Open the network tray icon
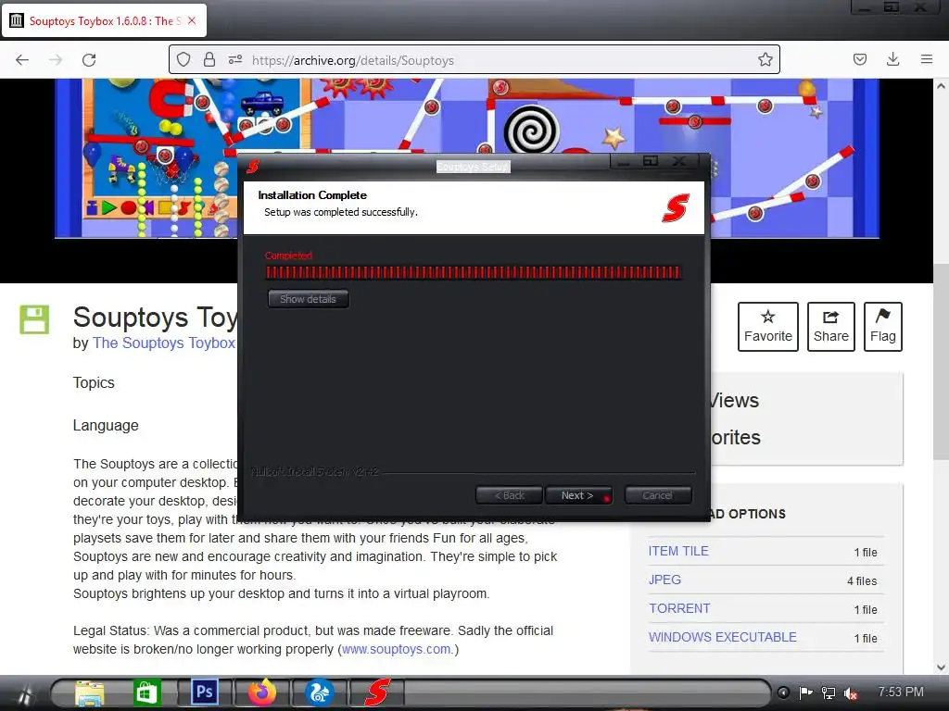This screenshot has height=711, width=949. tap(828, 692)
